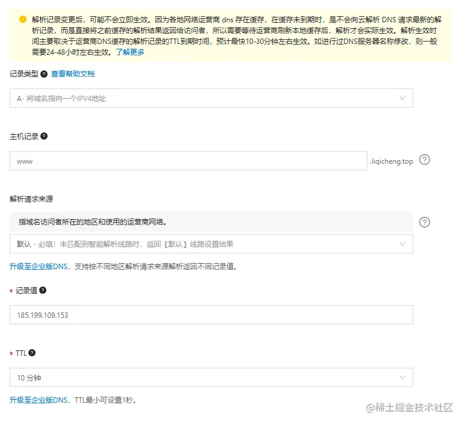The height and width of the screenshot is (425, 465).
Task: Click the 记录值 label text
Action: (27, 291)
